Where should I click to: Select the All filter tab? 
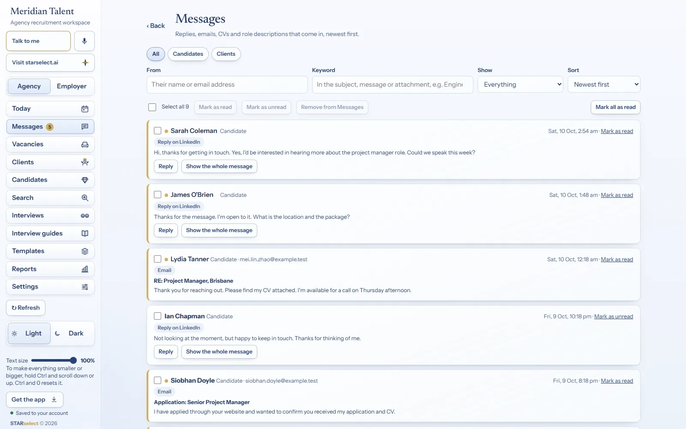tap(156, 54)
